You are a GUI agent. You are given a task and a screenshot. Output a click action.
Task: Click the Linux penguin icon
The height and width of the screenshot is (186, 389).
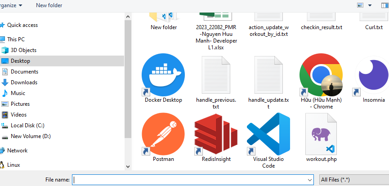point(2,165)
